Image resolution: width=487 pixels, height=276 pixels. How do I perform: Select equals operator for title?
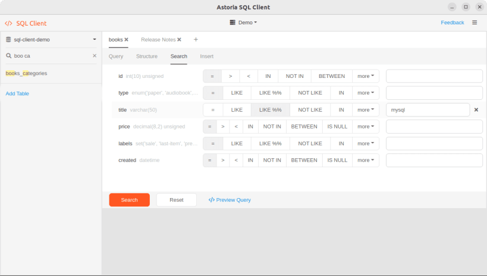pos(213,109)
